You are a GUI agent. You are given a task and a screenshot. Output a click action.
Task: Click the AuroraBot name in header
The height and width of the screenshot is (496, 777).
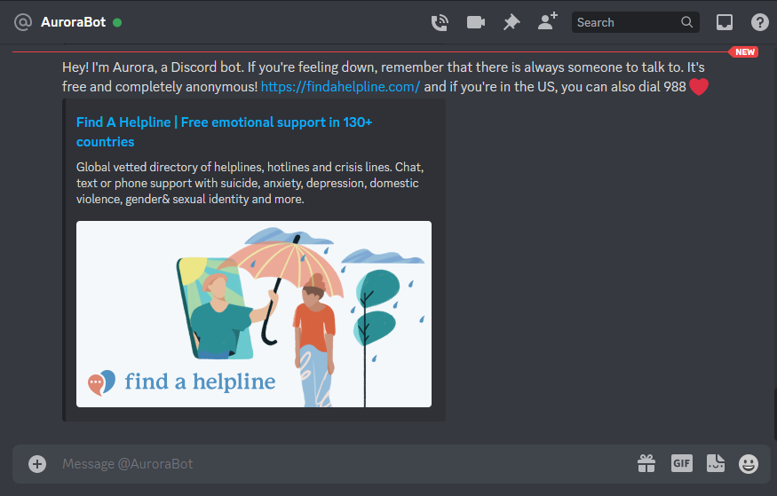pyautogui.click(x=74, y=22)
